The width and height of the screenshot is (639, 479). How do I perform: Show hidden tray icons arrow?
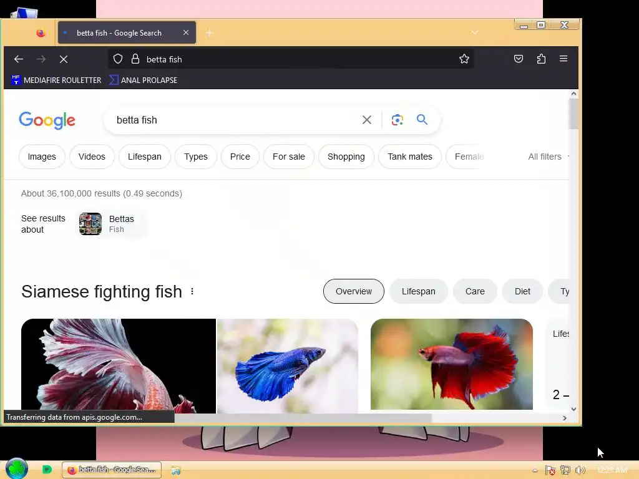535,470
